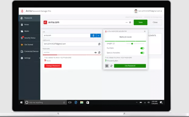
Task: Click the password input field
Action: 72,52
